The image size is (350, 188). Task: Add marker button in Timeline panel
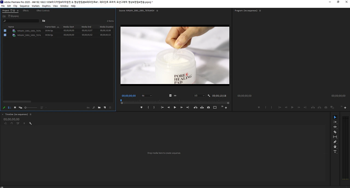(24, 123)
